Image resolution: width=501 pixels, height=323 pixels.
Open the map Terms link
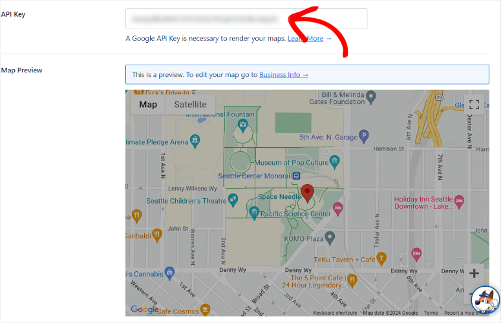(431, 313)
